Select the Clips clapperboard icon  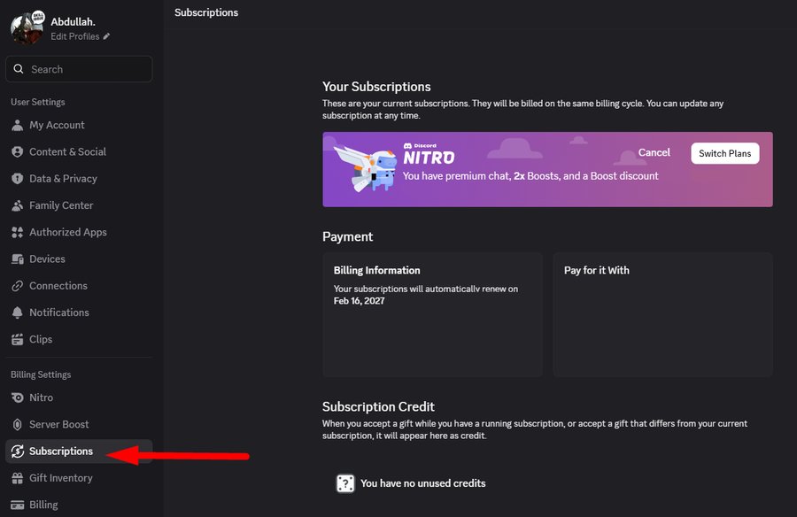pos(18,339)
